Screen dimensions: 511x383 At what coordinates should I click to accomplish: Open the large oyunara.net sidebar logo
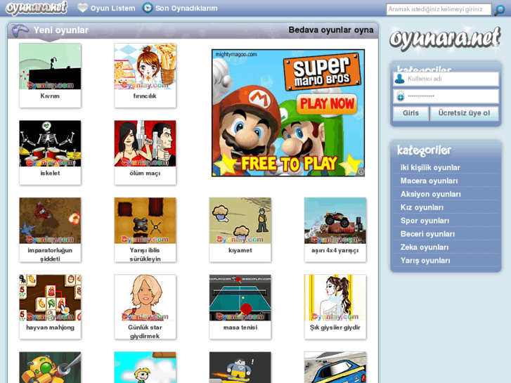(445, 39)
